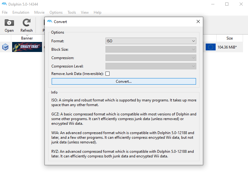Close the Convert dialog
Viewport: 248px width, 182px height.
pos(198,21)
